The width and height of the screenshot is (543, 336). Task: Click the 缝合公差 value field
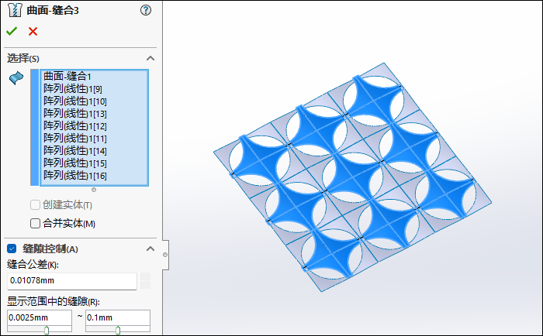pyautogui.click(x=72, y=281)
